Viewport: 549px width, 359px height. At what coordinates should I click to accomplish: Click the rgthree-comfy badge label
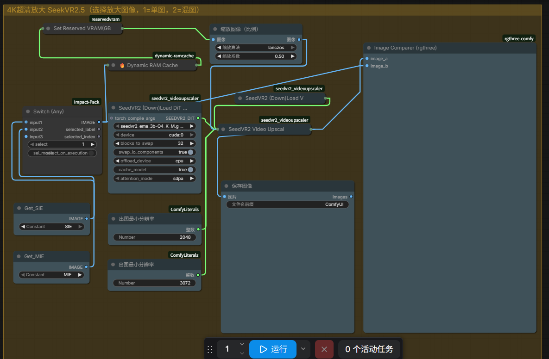pos(519,39)
